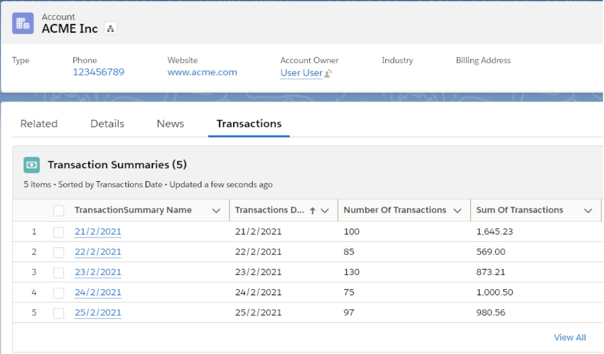Click the Industry field label
The image size is (604, 354).
(x=397, y=60)
